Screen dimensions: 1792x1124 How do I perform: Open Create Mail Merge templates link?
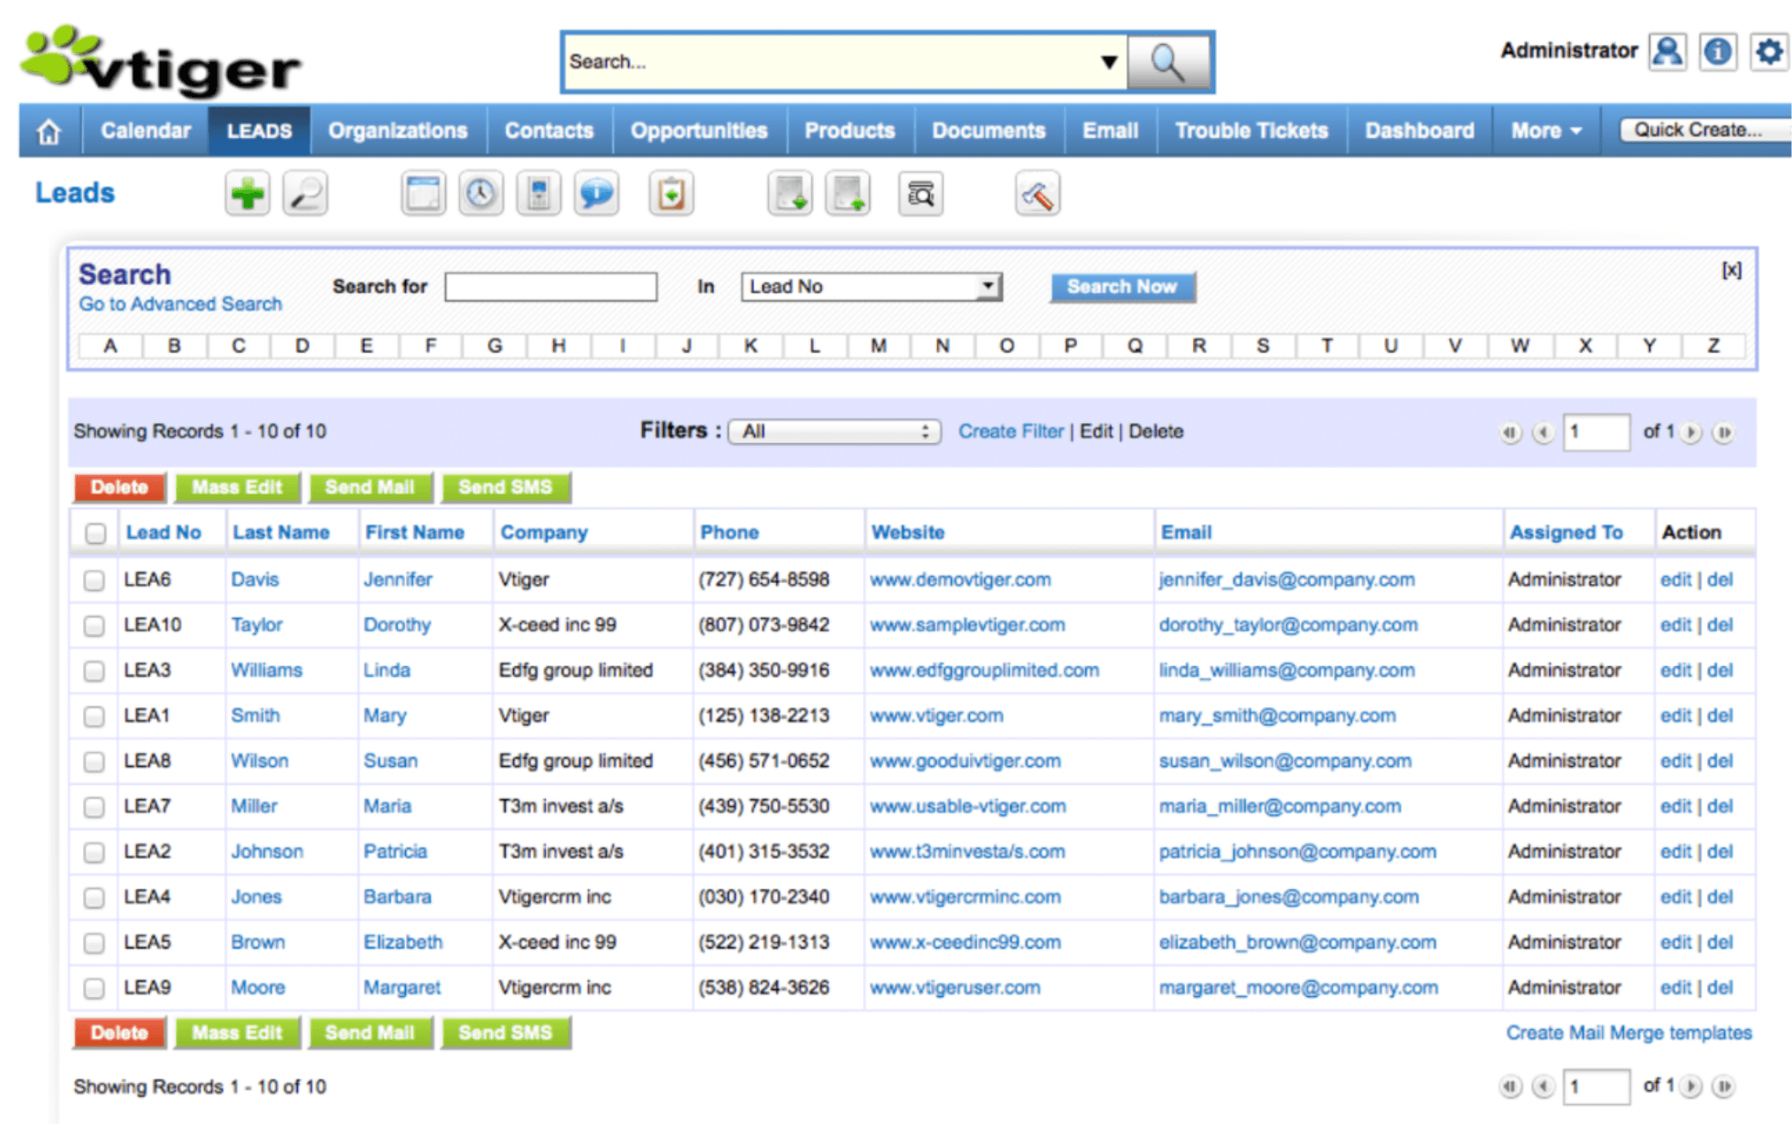[x=1629, y=1034]
